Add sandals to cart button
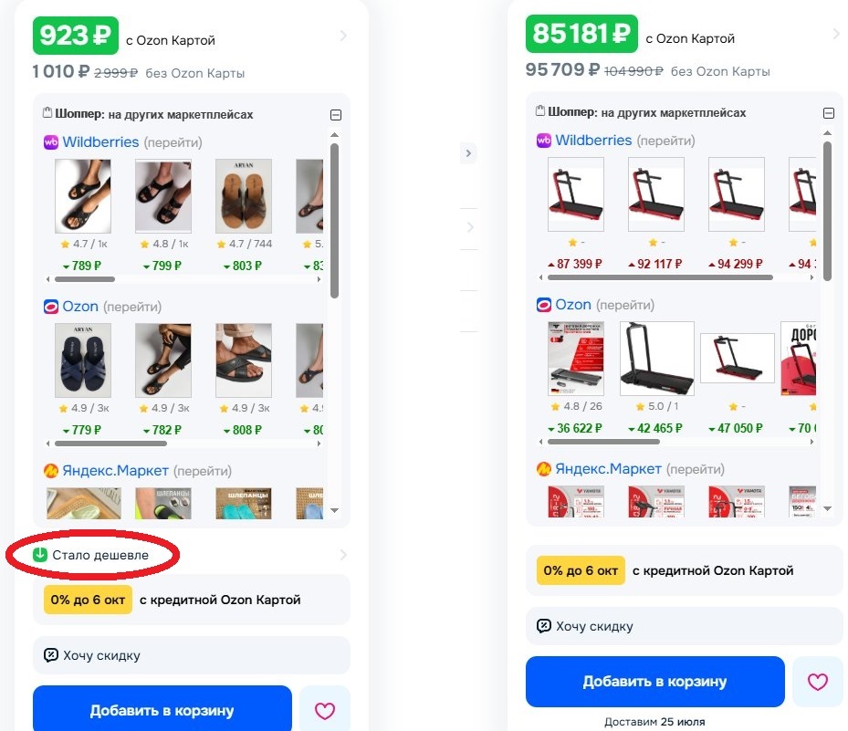Image resolution: width=848 pixels, height=731 pixels. (x=162, y=710)
